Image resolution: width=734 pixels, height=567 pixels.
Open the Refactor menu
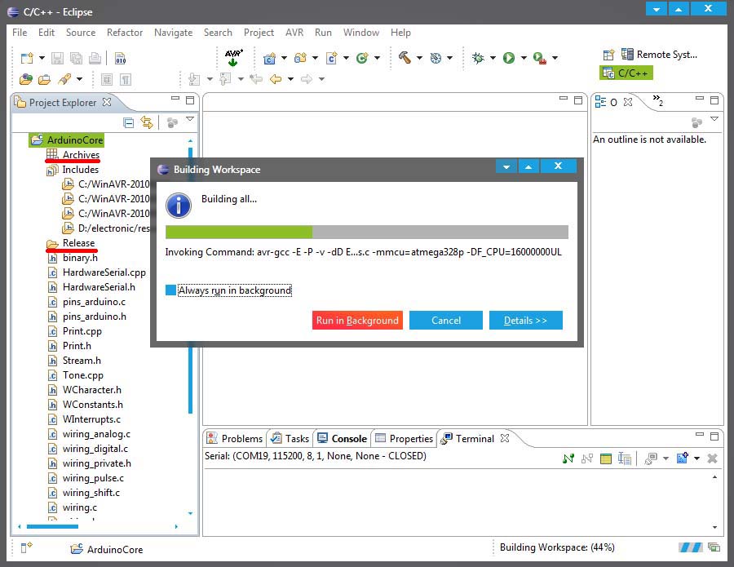point(125,33)
